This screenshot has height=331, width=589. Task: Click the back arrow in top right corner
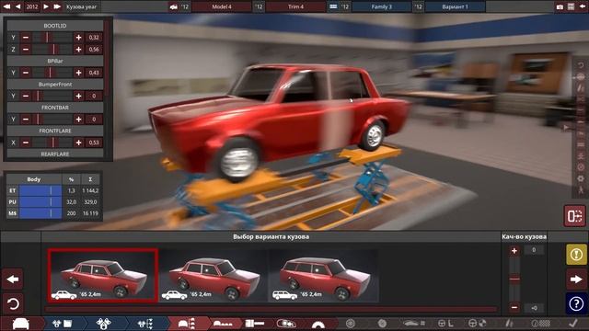[583, 6]
